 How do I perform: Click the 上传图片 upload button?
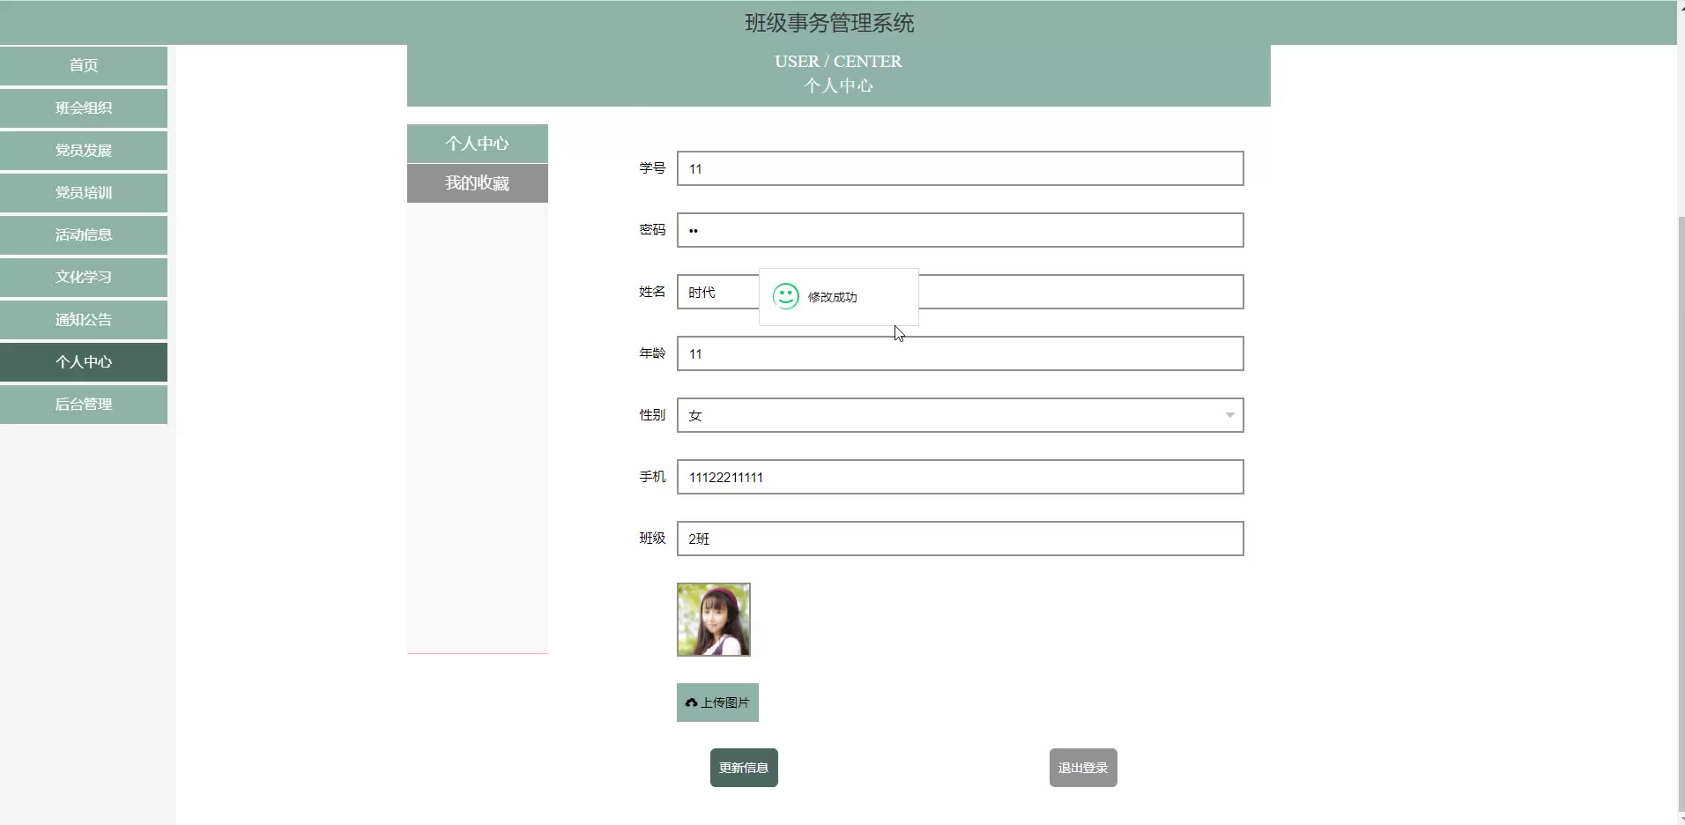(717, 702)
